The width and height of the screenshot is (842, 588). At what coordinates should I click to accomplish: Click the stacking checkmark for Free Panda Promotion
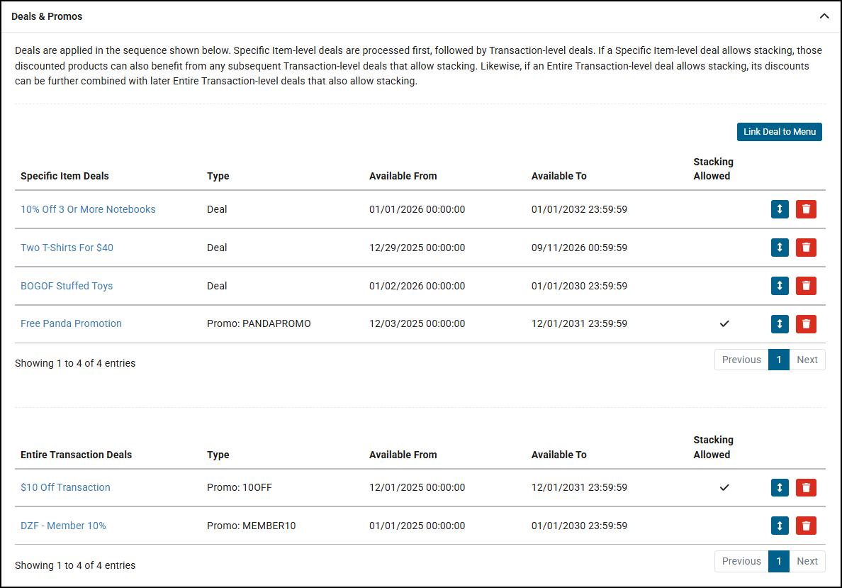[x=724, y=323]
